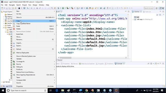Screen dimensions: 166x93
Task: Choose Paste from the context menu
Action: point(34,26)
